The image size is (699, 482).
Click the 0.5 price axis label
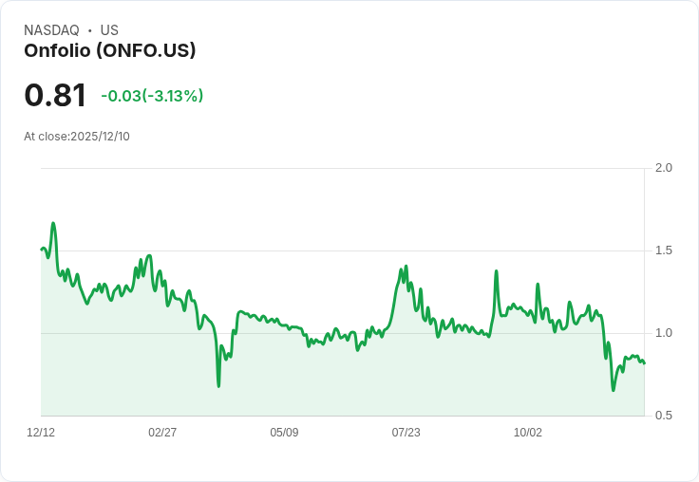pyautogui.click(x=664, y=416)
